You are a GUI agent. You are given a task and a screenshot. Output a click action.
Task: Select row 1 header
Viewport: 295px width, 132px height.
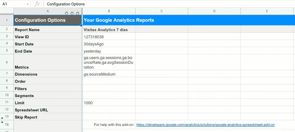[7, 20]
